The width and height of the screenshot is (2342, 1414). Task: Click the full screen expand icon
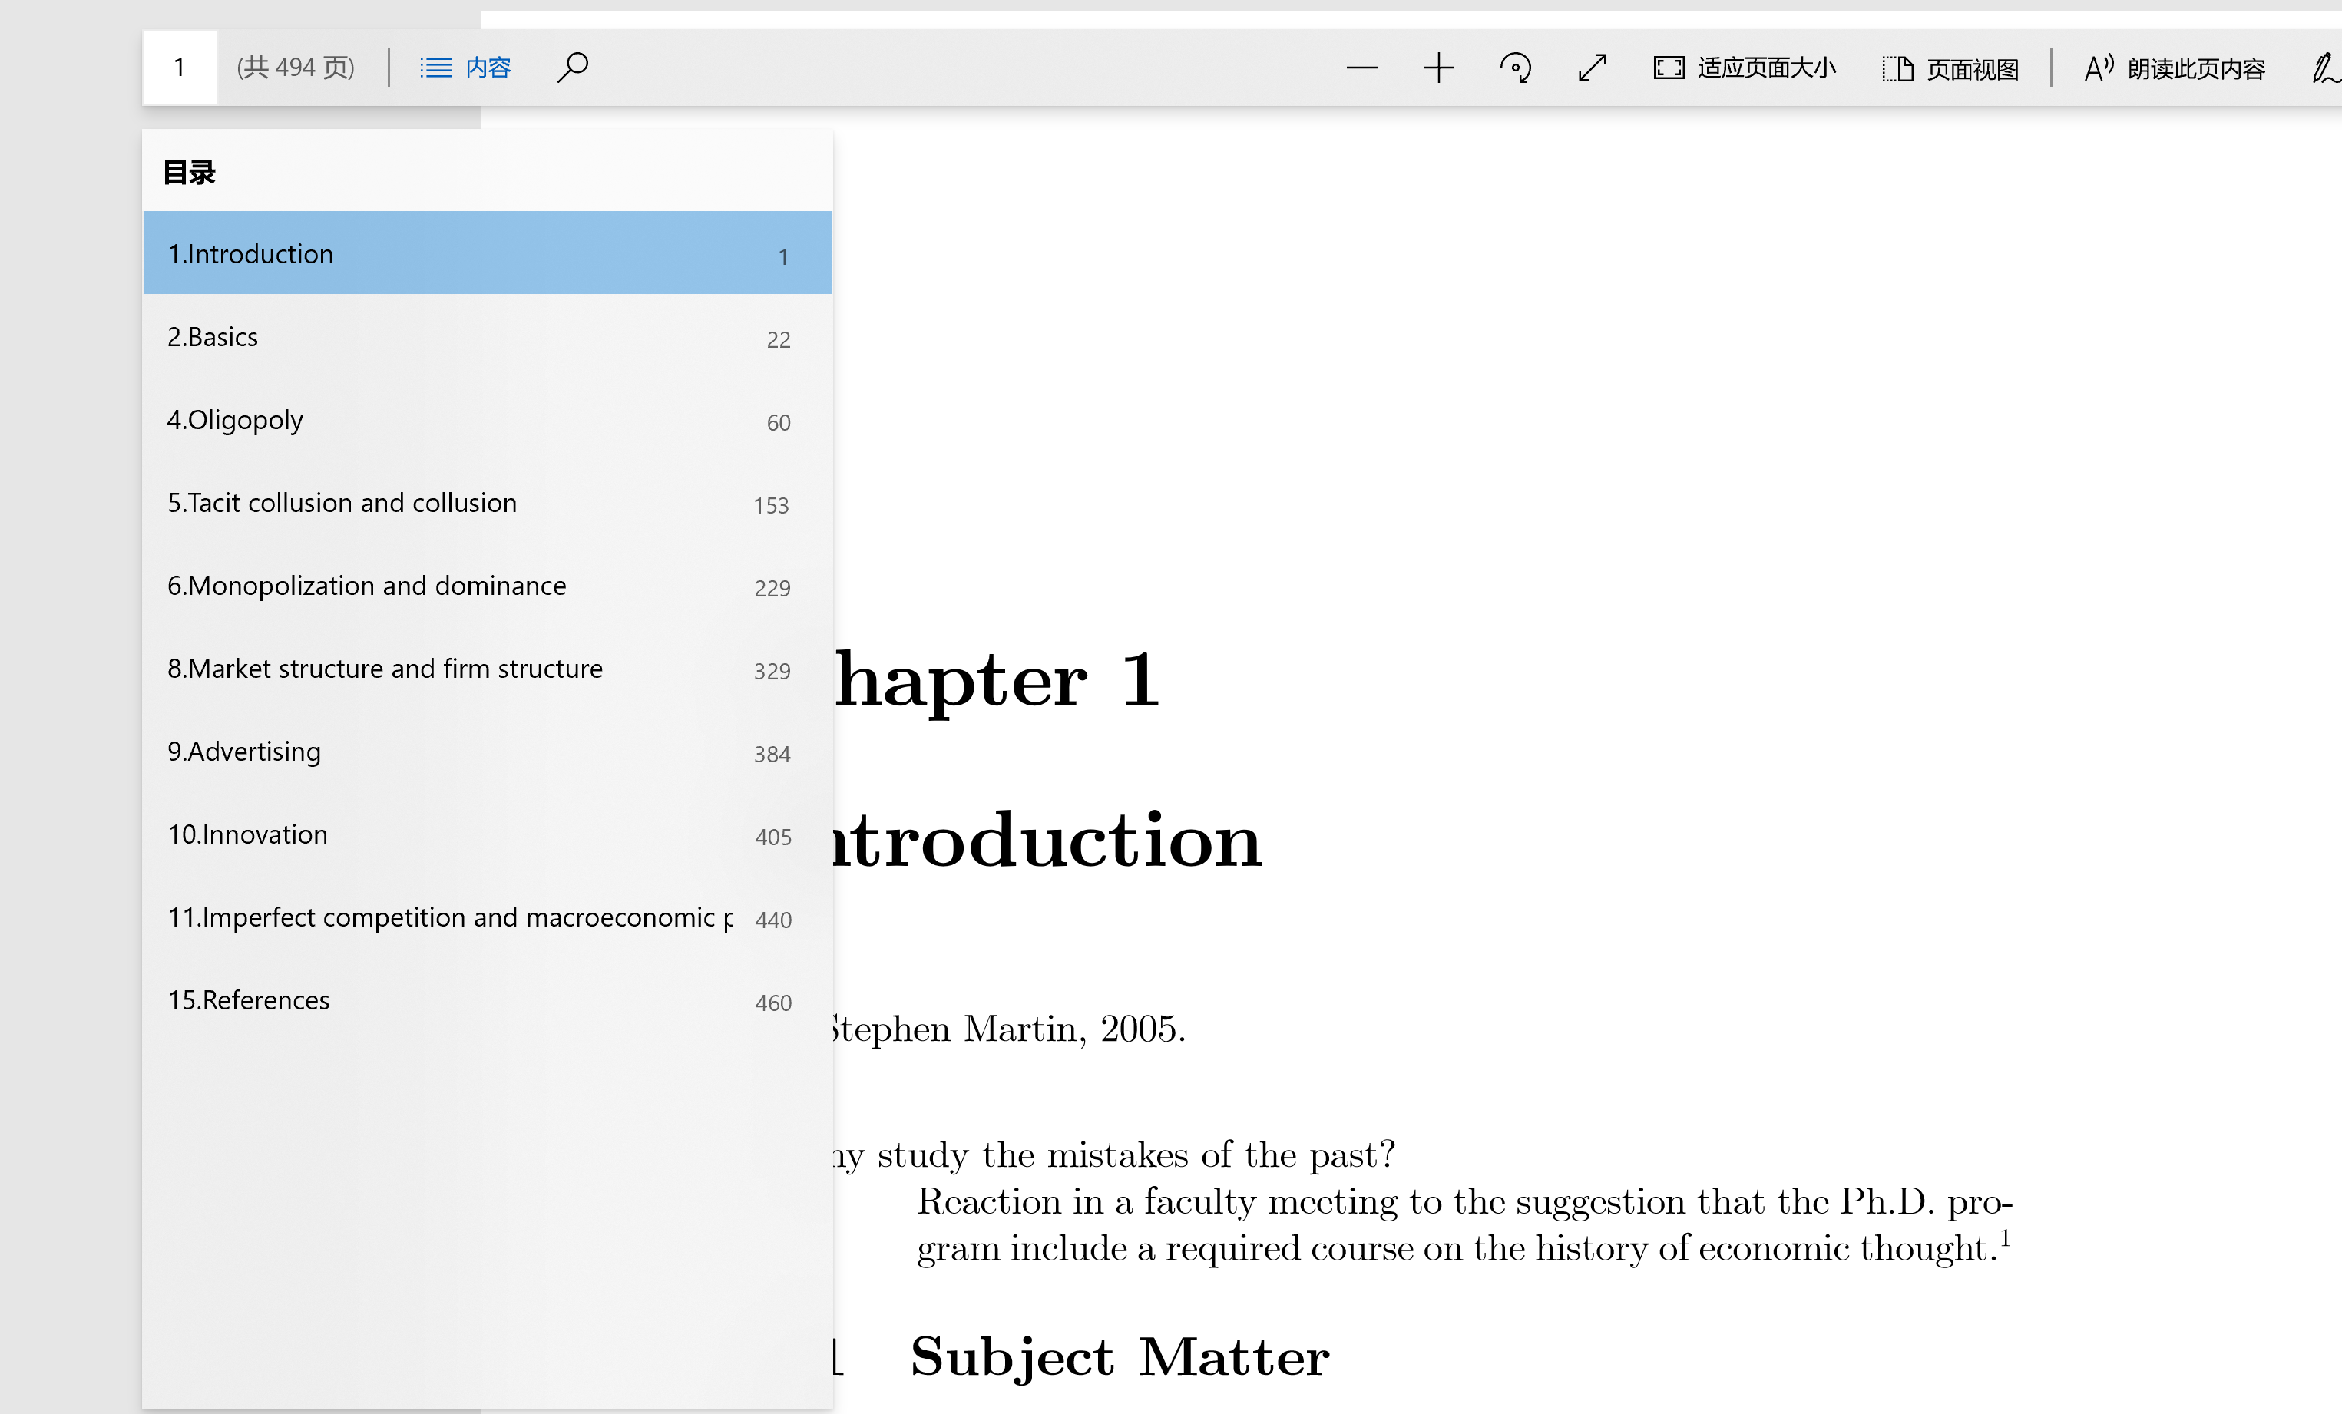pyautogui.click(x=1592, y=68)
